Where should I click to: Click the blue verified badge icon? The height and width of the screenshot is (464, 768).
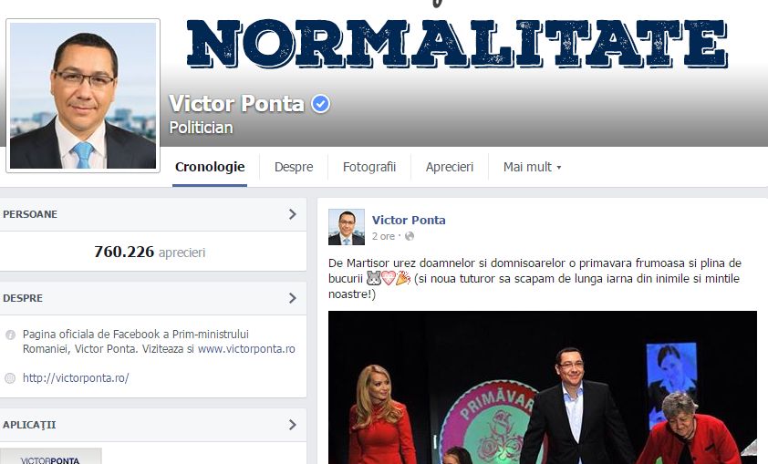tap(321, 104)
